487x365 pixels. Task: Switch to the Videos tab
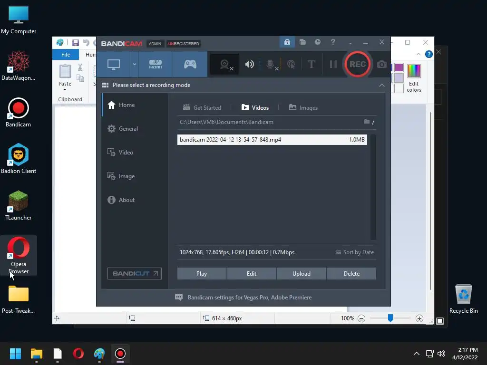pyautogui.click(x=255, y=108)
